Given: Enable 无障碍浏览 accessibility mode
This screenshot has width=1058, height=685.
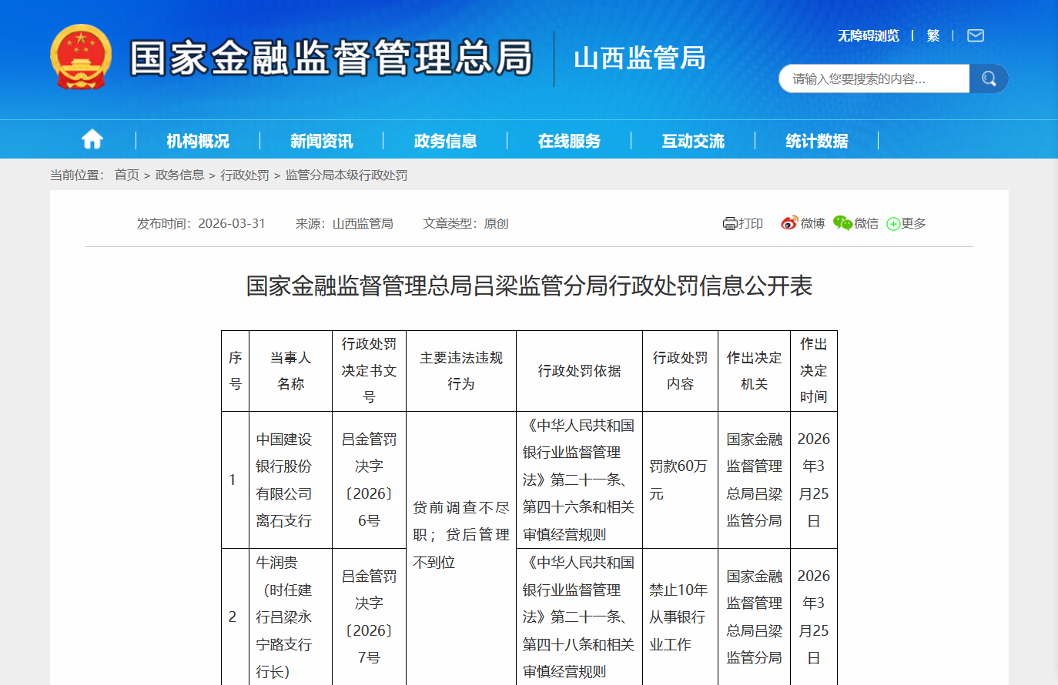Looking at the screenshot, I should pyautogui.click(x=868, y=35).
